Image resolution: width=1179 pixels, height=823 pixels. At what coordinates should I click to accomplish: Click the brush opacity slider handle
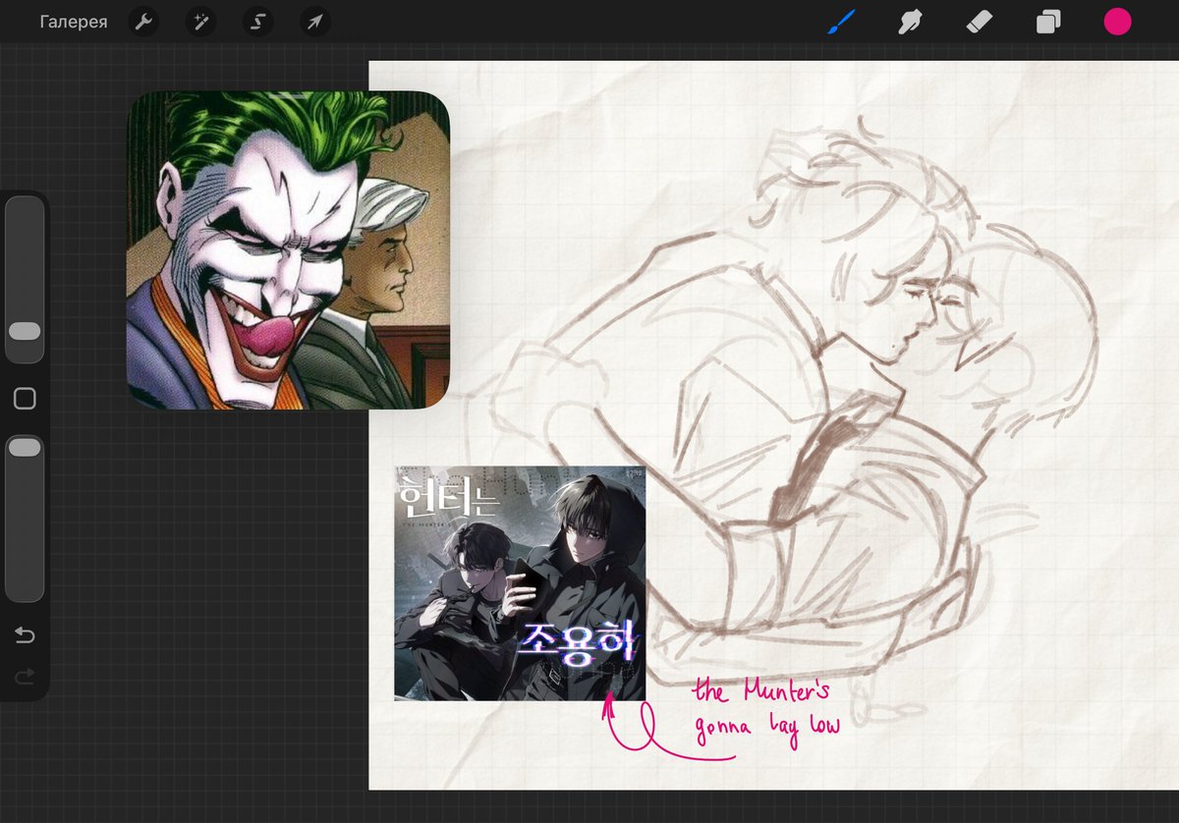click(25, 448)
